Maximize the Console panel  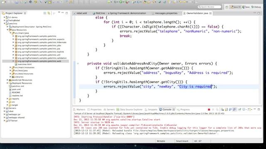click(x=259, y=109)
